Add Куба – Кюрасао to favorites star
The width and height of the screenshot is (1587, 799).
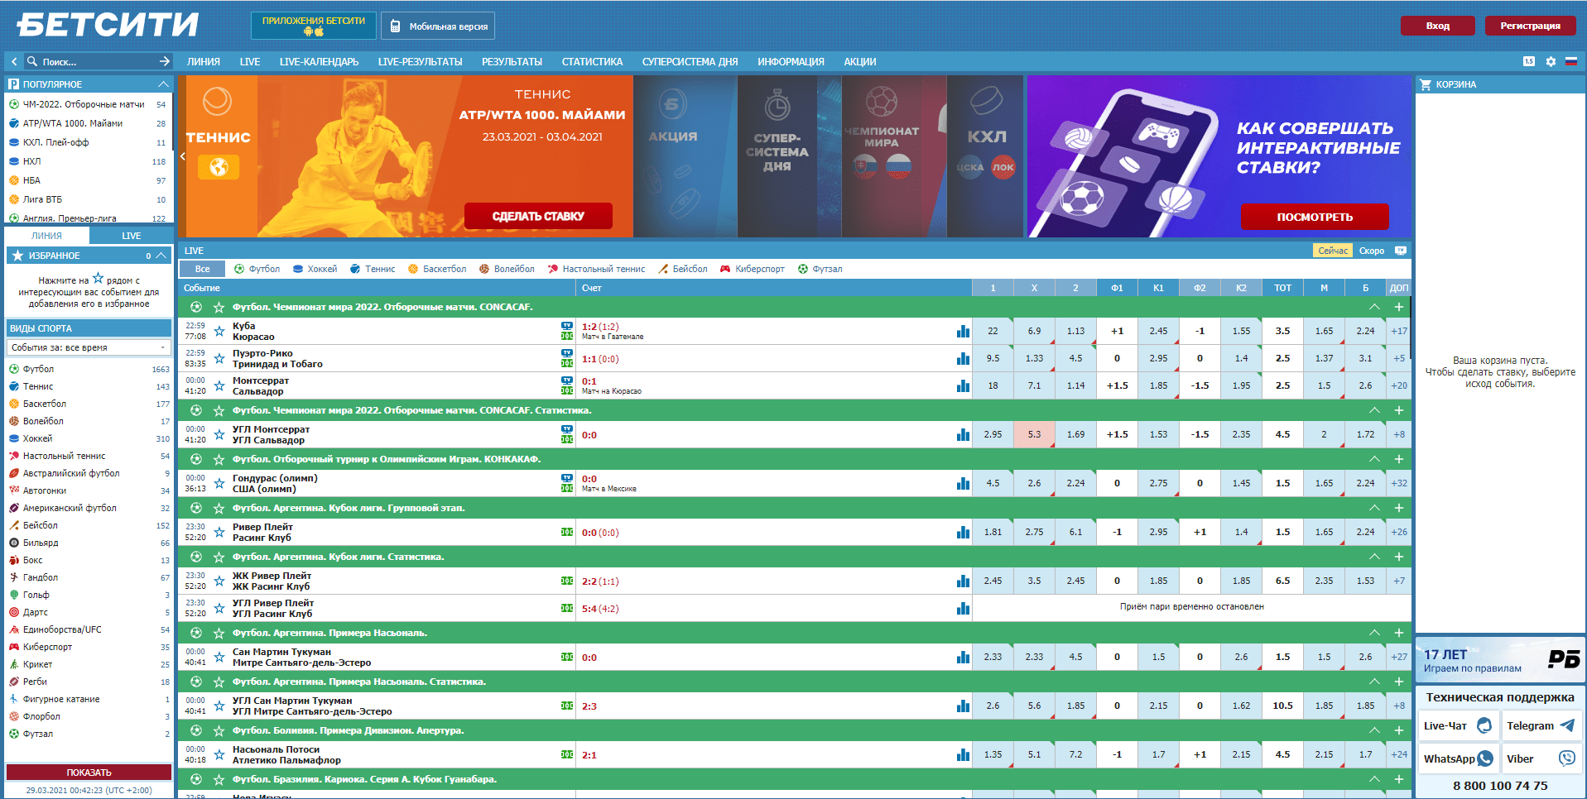pyautogui.click(x=219, y=331)
